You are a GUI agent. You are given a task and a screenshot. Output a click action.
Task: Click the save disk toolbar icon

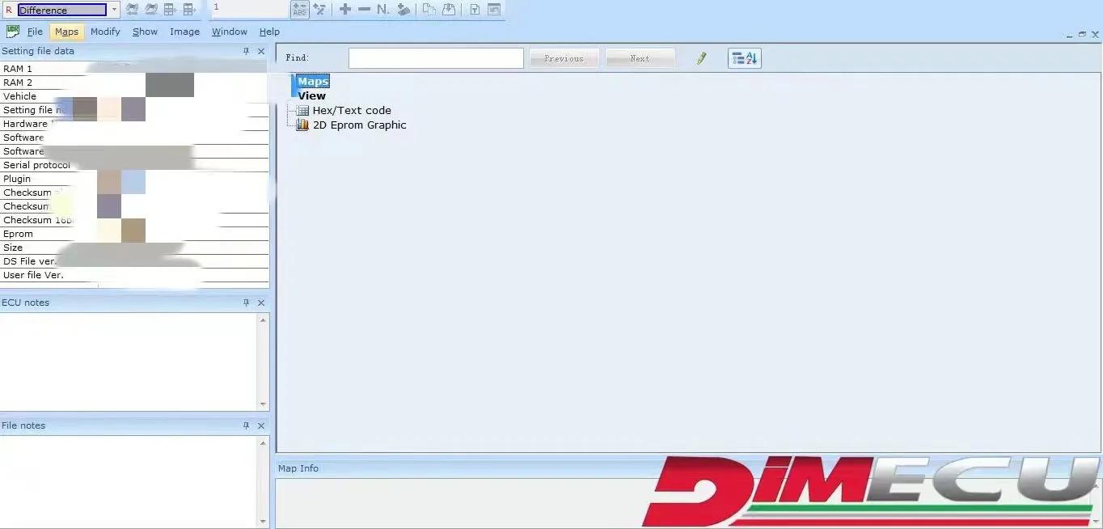click(449, 10)
